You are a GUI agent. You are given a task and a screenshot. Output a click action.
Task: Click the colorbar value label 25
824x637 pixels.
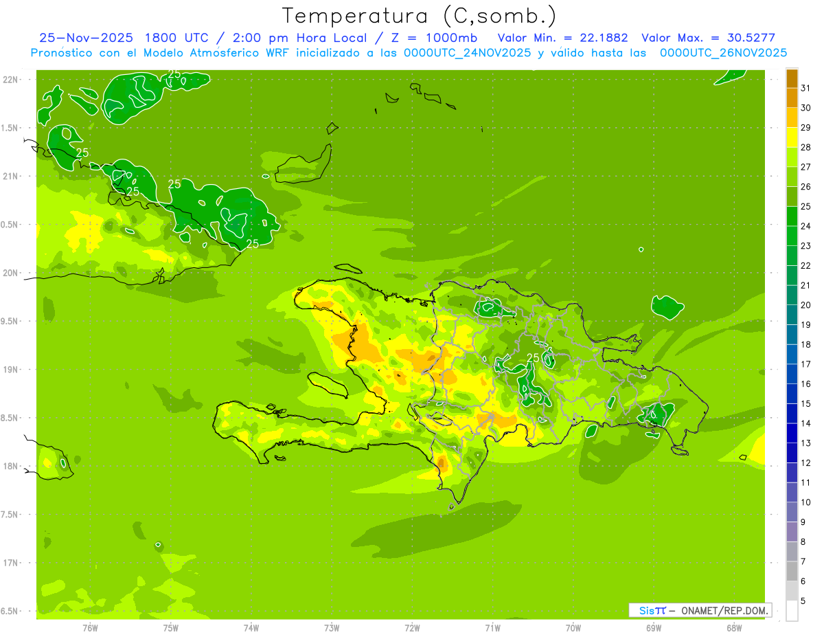pos(806,206)
